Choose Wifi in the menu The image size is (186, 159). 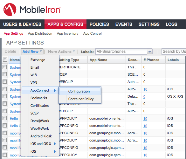40,75
